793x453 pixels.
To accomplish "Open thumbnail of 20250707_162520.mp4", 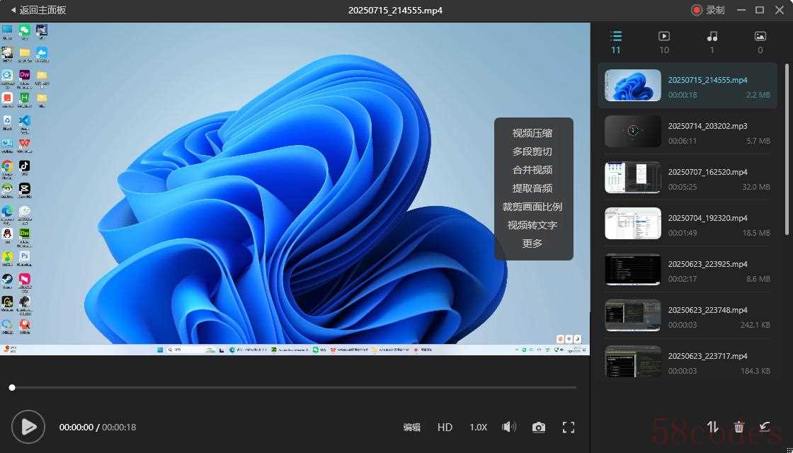I will [x=633, y=177].
